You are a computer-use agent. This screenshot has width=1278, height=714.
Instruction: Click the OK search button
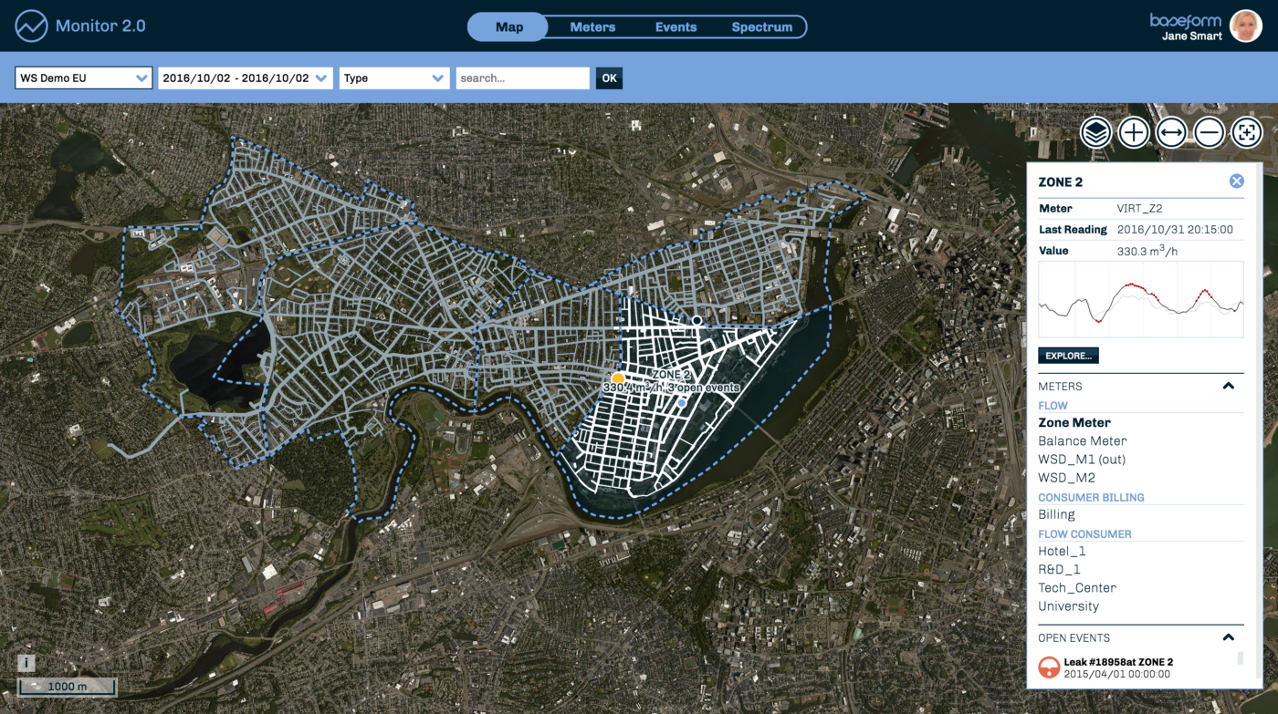[x=609, y=78]
